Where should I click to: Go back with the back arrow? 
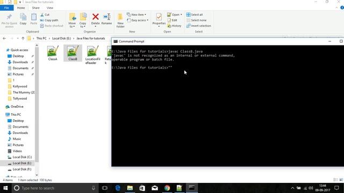(4, 38)
